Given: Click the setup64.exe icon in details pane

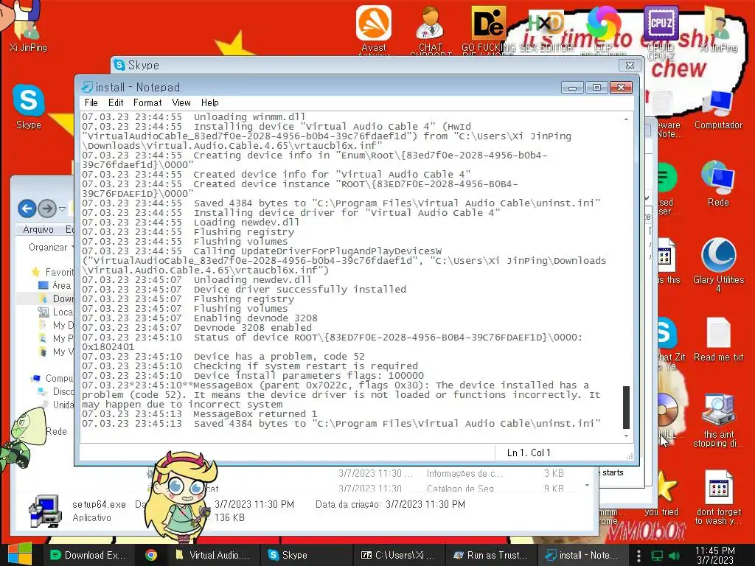Looking at the screenshot, I should click(45, 510).
